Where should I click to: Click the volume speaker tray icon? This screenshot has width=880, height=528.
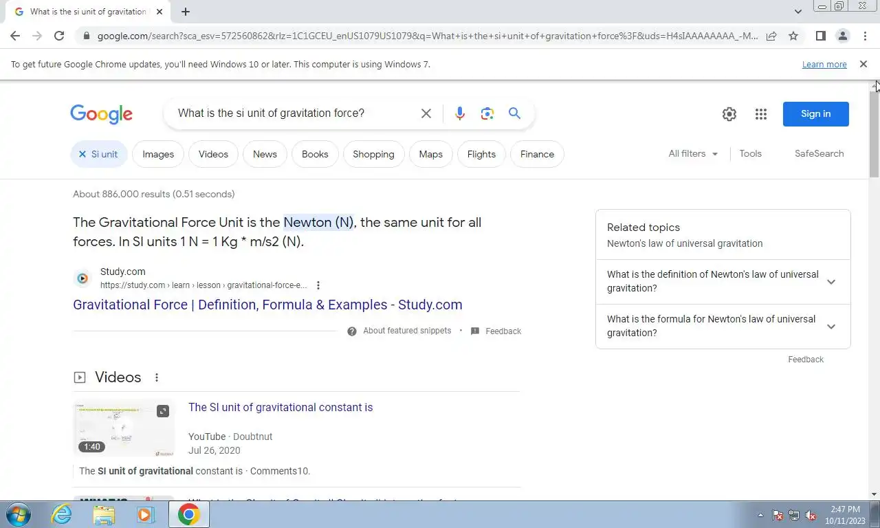pyautogui.click(x=811, y=515)
